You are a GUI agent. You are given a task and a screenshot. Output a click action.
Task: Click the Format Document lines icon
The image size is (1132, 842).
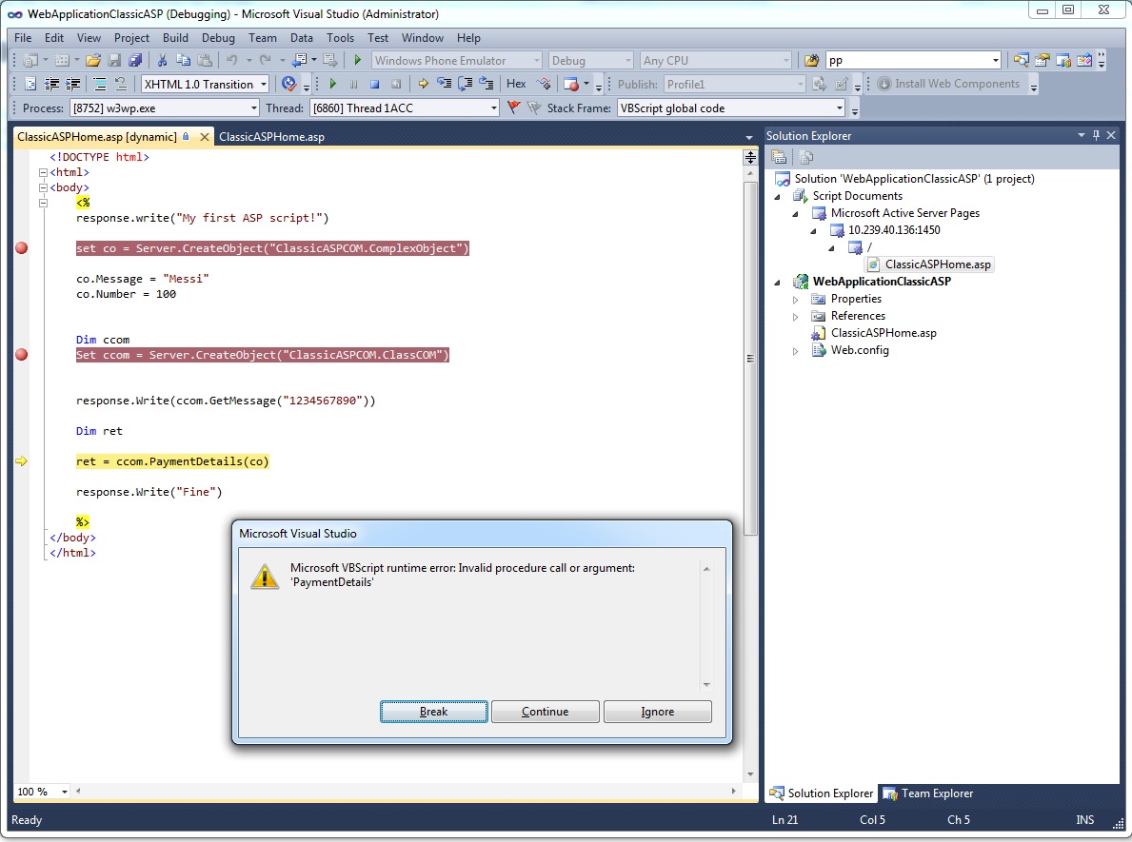coord(100,85)
